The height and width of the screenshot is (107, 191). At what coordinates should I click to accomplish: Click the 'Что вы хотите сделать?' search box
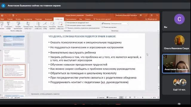click(x=102, y=19)
